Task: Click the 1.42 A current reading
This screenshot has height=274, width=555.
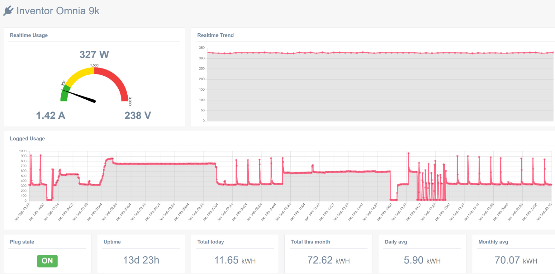Action: point(51,115)
